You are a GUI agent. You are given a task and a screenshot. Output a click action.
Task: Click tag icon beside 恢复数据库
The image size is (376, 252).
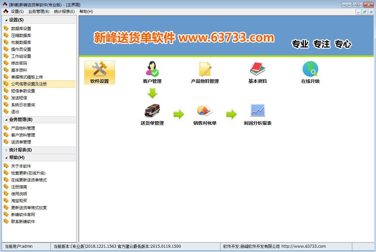pos(6,42)
